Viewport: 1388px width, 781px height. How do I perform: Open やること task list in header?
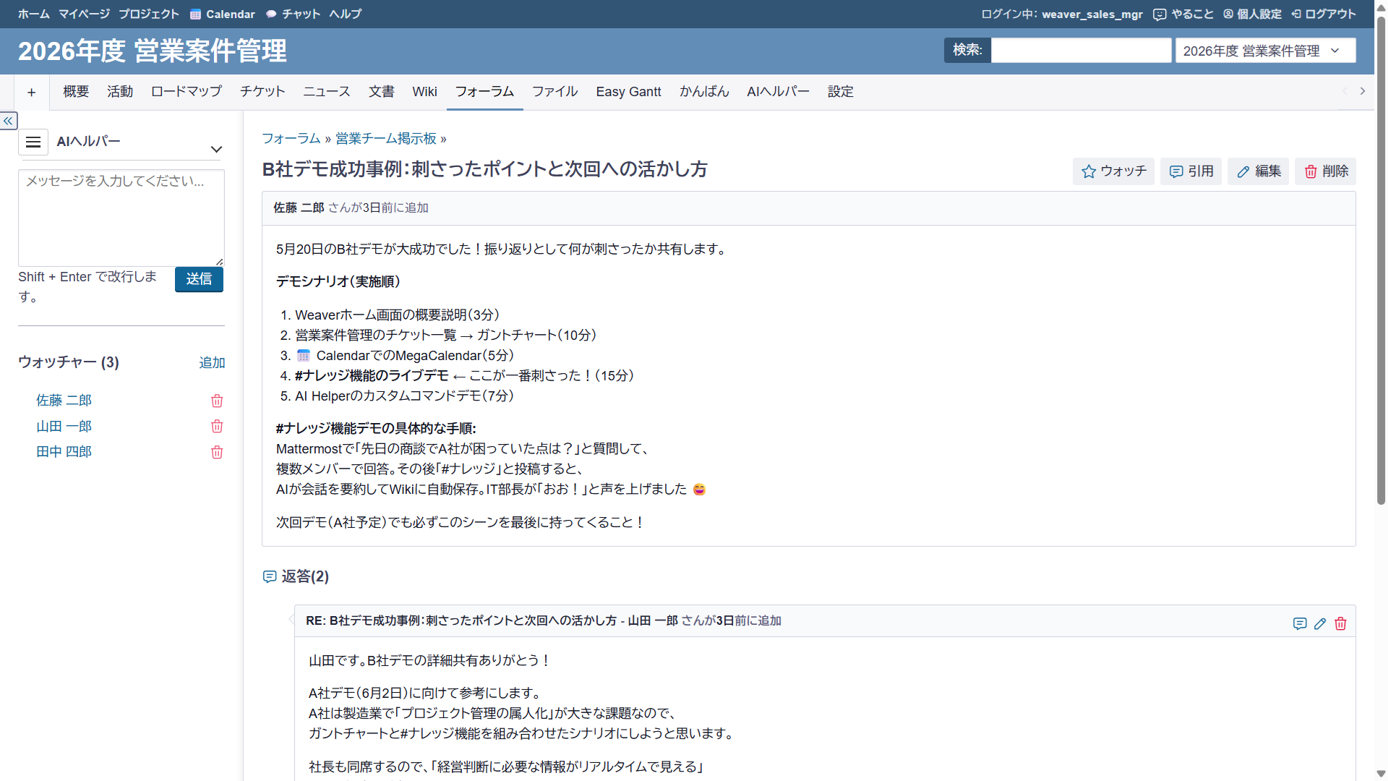tap(1183, 14)
